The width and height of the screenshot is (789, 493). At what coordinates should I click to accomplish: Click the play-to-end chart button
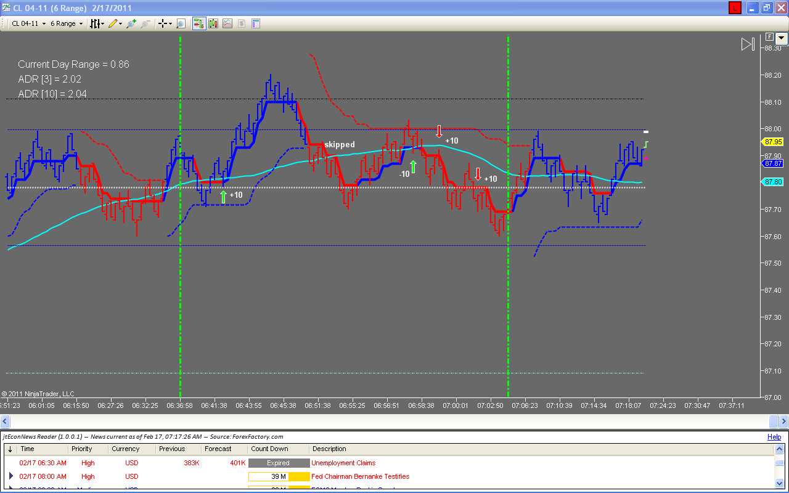[747, 44]
